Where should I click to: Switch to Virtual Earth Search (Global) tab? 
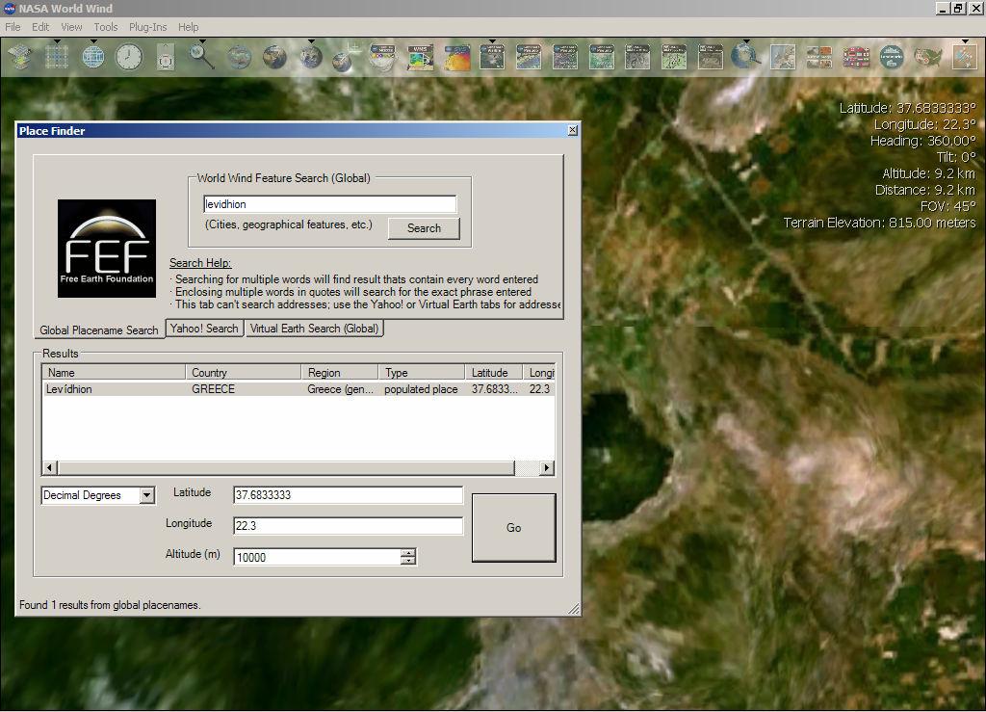(x=315, y=329)
